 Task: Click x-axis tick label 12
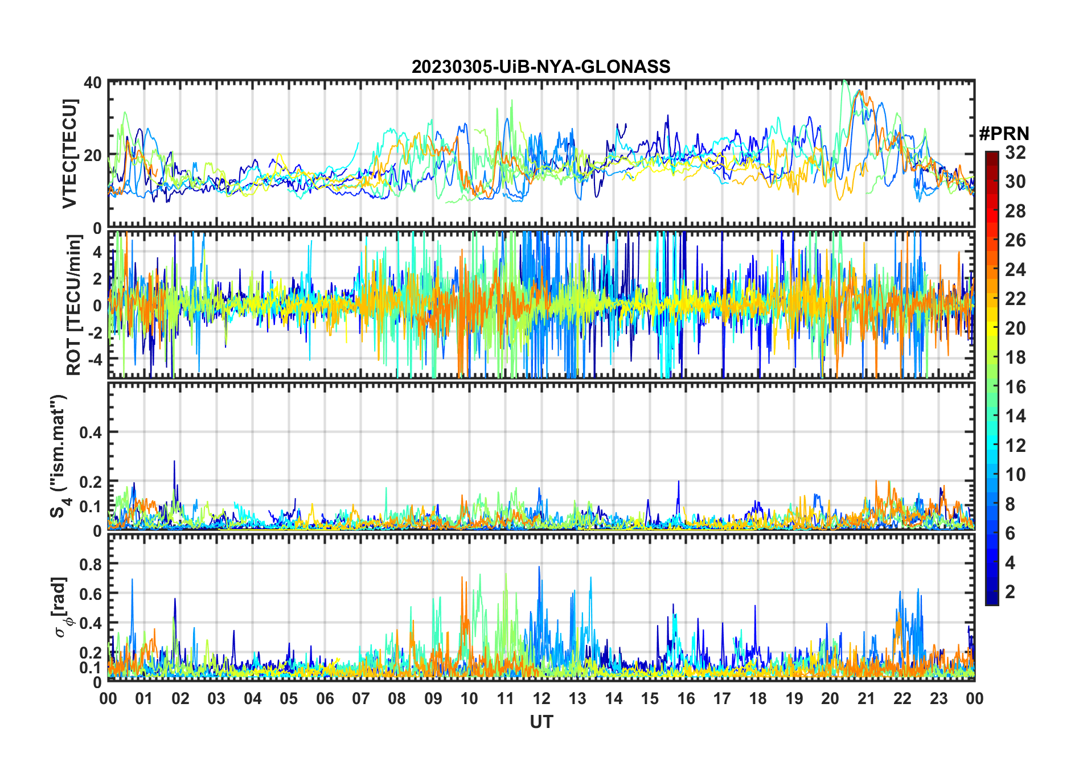coord(541,698)
